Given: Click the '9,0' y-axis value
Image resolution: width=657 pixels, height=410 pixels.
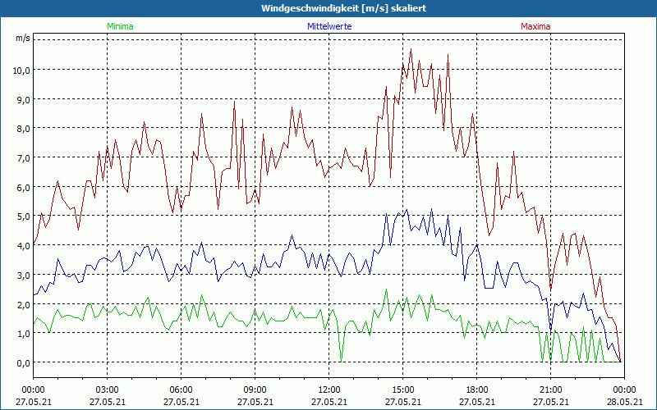Looking at the screenshot, I should tap(24, 99).
